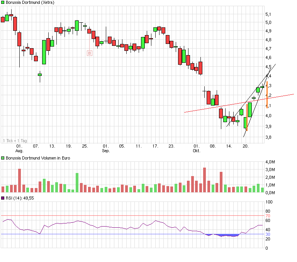Viewport: 297px width, 262px height.
Task: Click the '13.' date axis label
Action: (x=52, y=146)
